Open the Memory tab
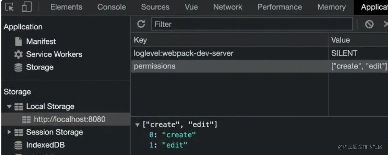388x155 pixels. 332,7
